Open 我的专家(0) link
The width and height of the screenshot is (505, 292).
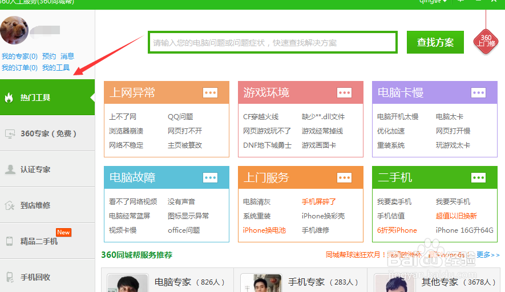(x=19, y=56)
